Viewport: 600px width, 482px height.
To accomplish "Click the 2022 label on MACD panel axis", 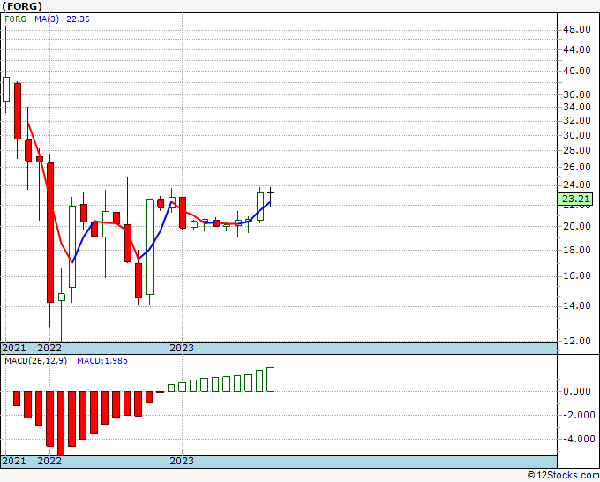I will 49,461.
